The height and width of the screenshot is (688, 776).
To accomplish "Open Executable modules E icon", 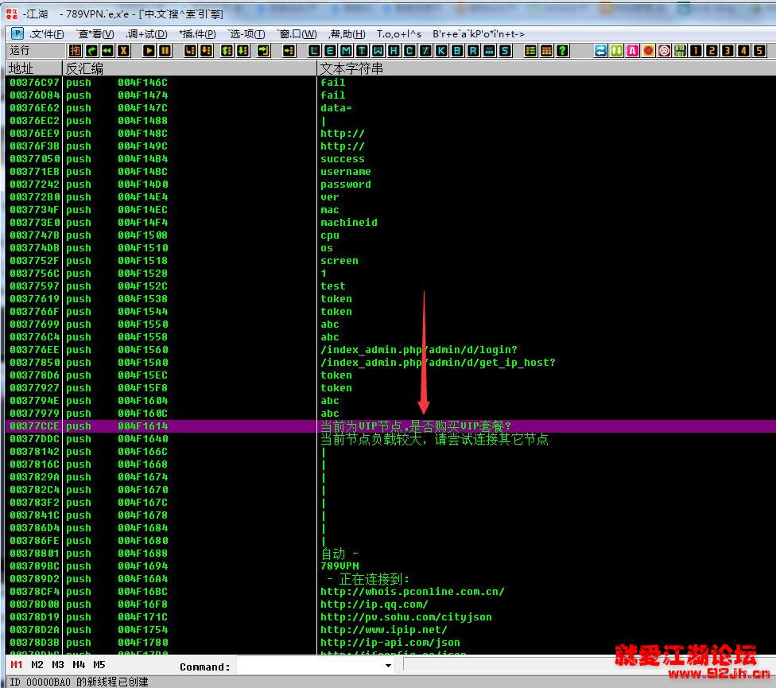I will coord(330,50).
